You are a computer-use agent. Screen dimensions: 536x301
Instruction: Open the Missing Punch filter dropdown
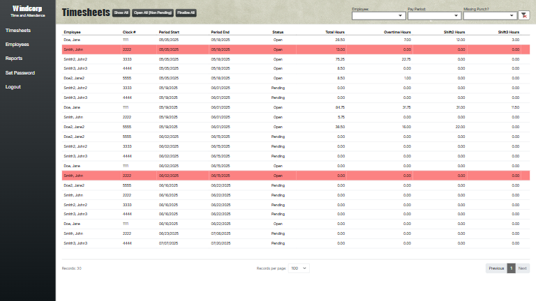[489, 15]
